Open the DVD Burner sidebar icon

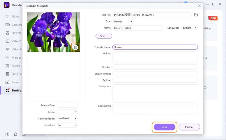point(7,74)
